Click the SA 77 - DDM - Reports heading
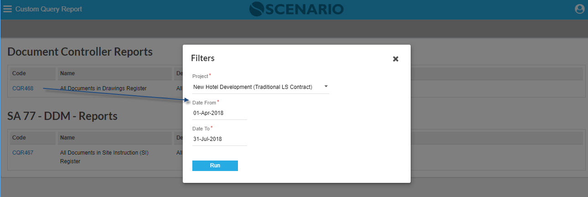This screenshot has height=197, width=588. coord(62,116)
